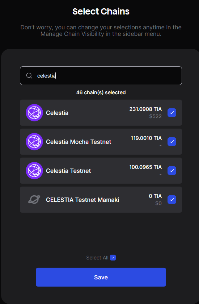The width and height of the screenshot is (199, 304).
Task: Select the Celestia Mocha Testnet row label
Action: click(x=79, y=142)
